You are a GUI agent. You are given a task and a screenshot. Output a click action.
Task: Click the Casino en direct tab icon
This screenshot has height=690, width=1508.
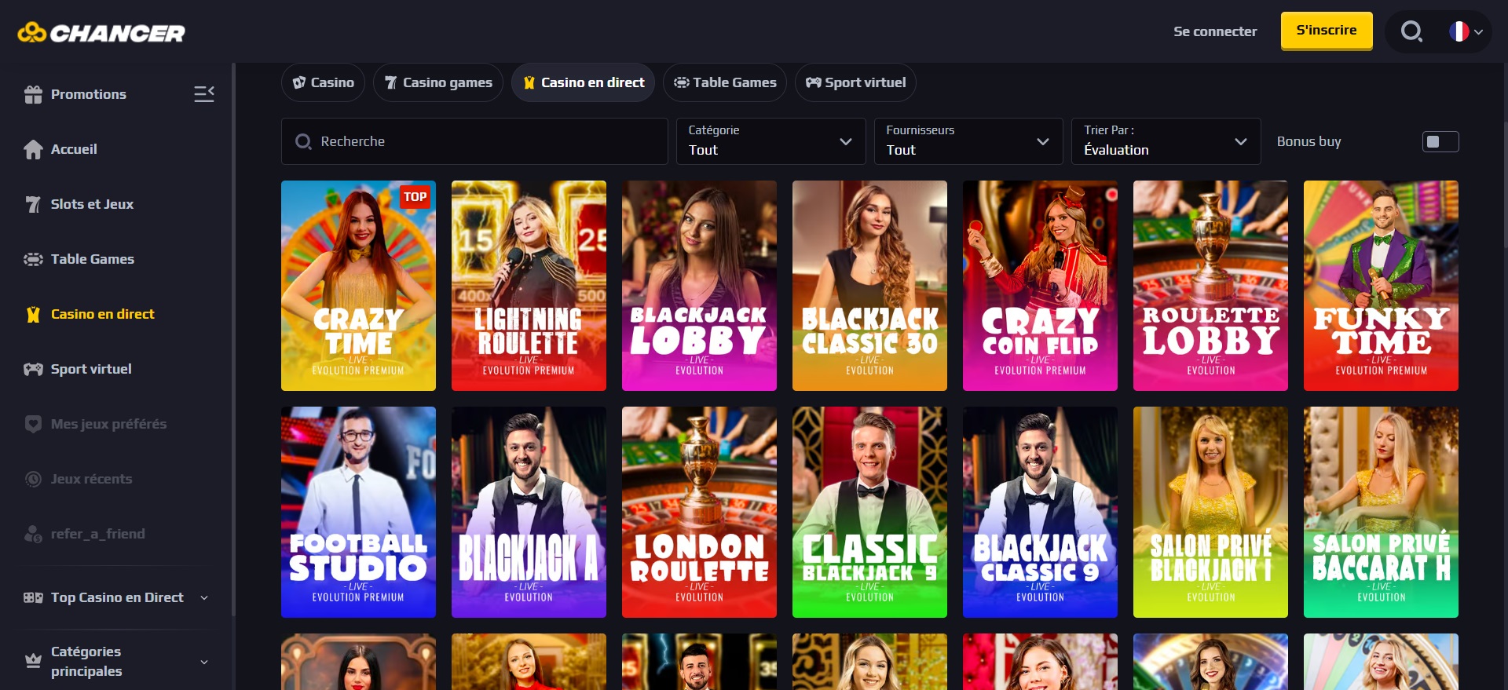coord(529,82)
